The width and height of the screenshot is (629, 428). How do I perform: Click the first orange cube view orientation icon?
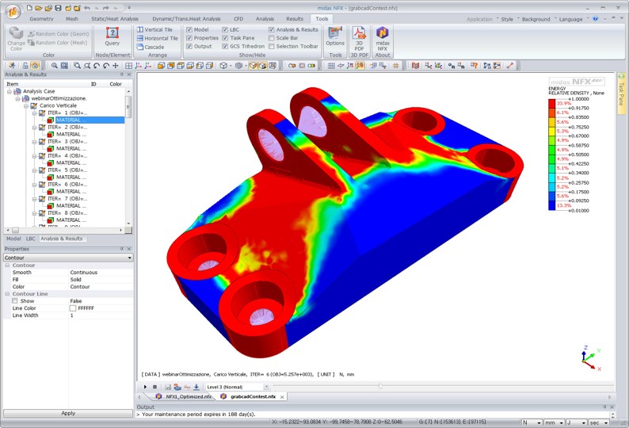pos(161,66)
